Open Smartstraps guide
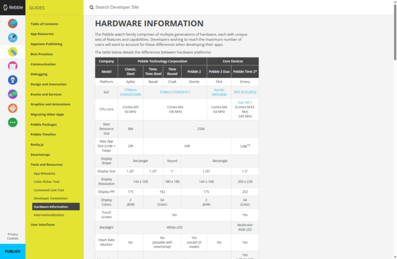397x259 pixels. [x=40, y=155]
